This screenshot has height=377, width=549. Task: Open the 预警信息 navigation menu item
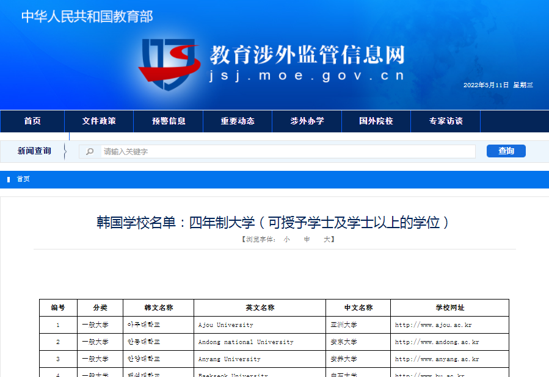click(x=170, y=121)
